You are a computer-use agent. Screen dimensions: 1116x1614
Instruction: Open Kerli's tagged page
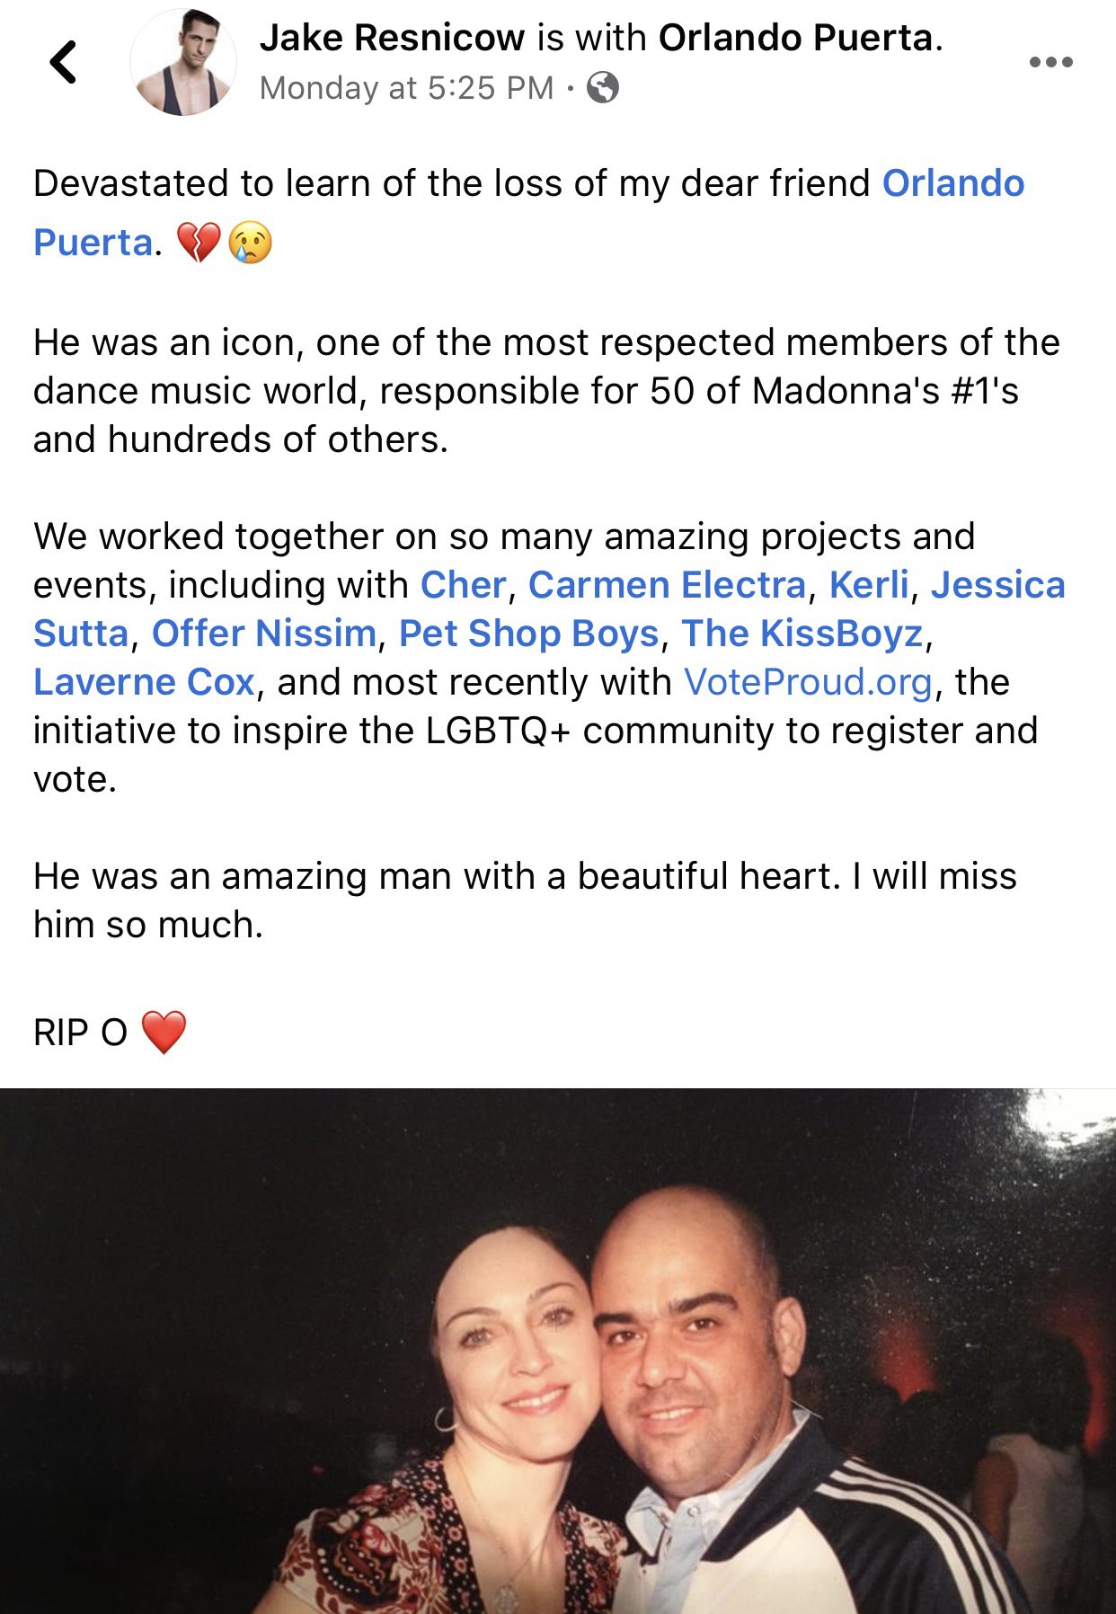[868, 585]
